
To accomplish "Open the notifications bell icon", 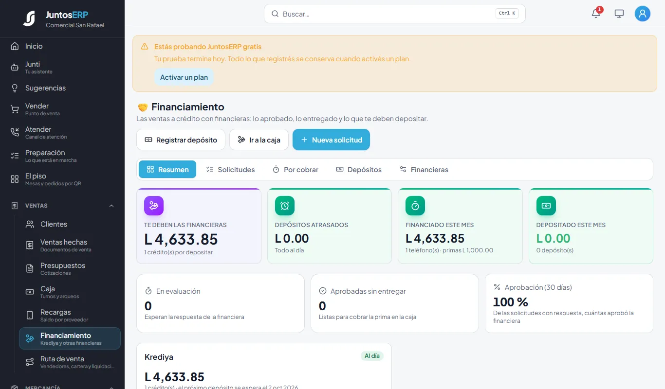I will pyautogui.click(x=596, y=14).
